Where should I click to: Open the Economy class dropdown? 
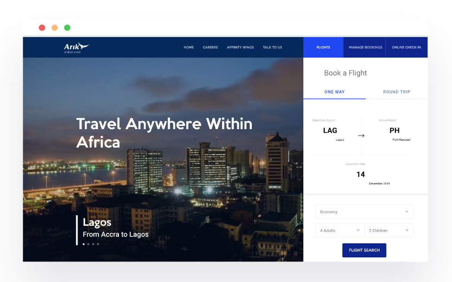point(364,212)
